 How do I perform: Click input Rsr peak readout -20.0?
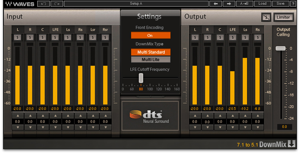(x=105, y=109)
